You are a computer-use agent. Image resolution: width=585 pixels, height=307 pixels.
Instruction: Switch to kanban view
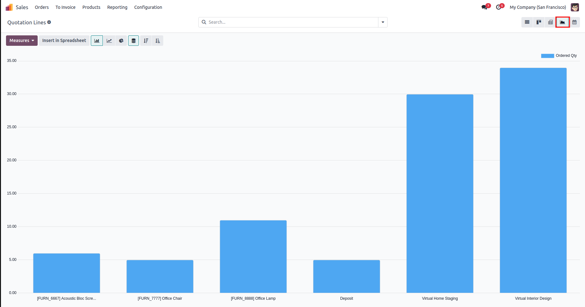coord(539,22)
